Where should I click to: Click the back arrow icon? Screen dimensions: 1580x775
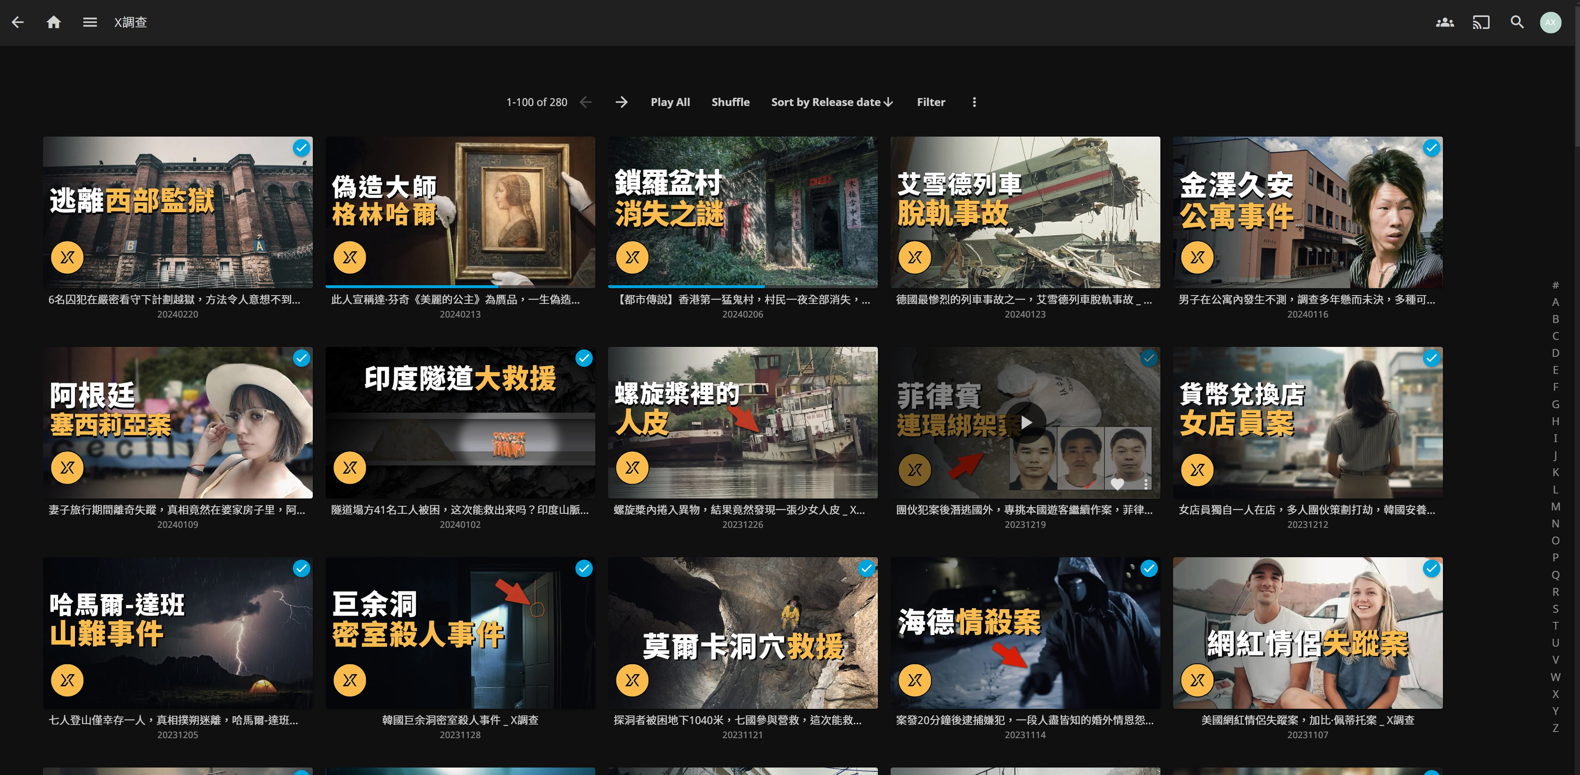click(18, 23)
